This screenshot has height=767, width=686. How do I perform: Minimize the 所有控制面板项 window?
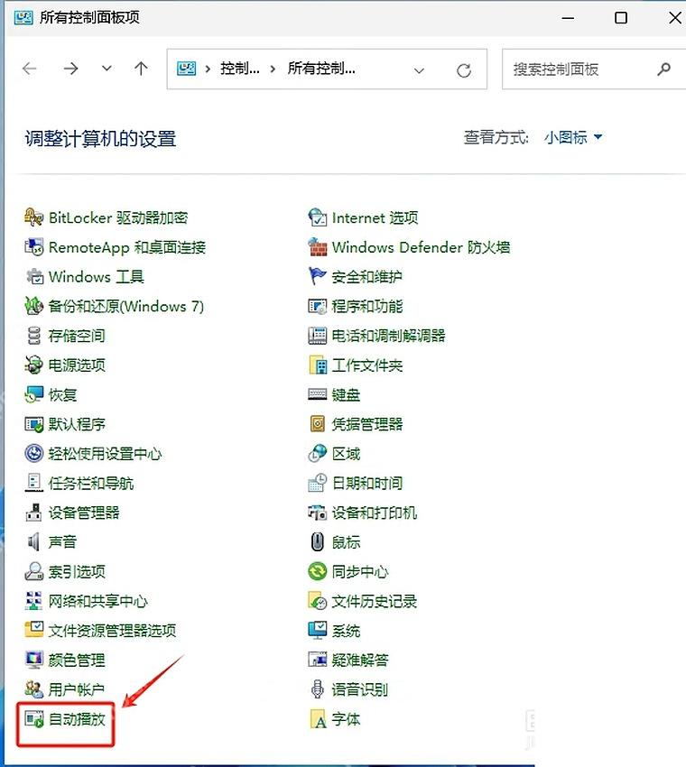pos(568,18)
